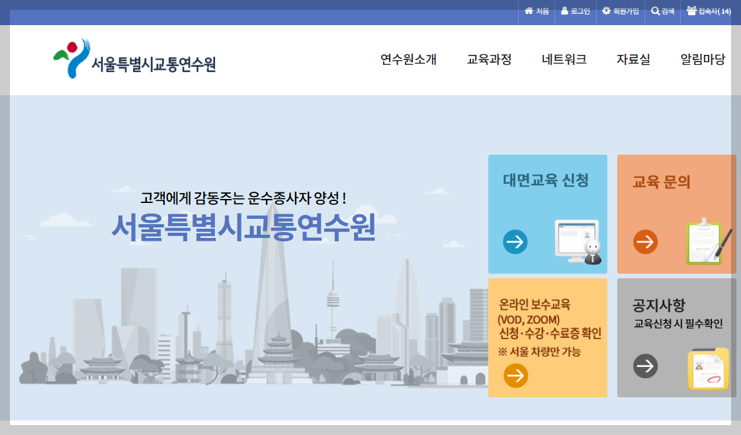Click the 서울특별시교통연수원 logo text
Screen dimensions: 741x435
click(x=153, y=64)
